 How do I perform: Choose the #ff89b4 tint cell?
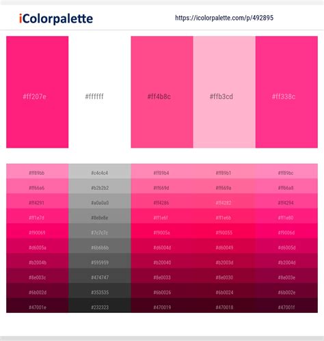point(162,172)
